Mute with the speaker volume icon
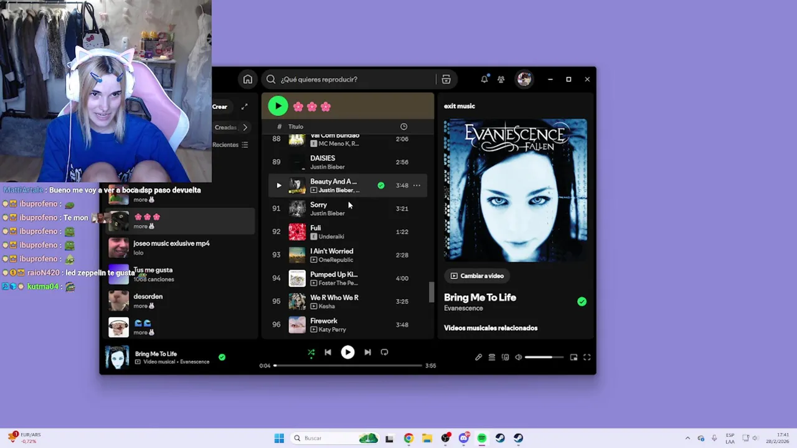 (x=518, y=357)
